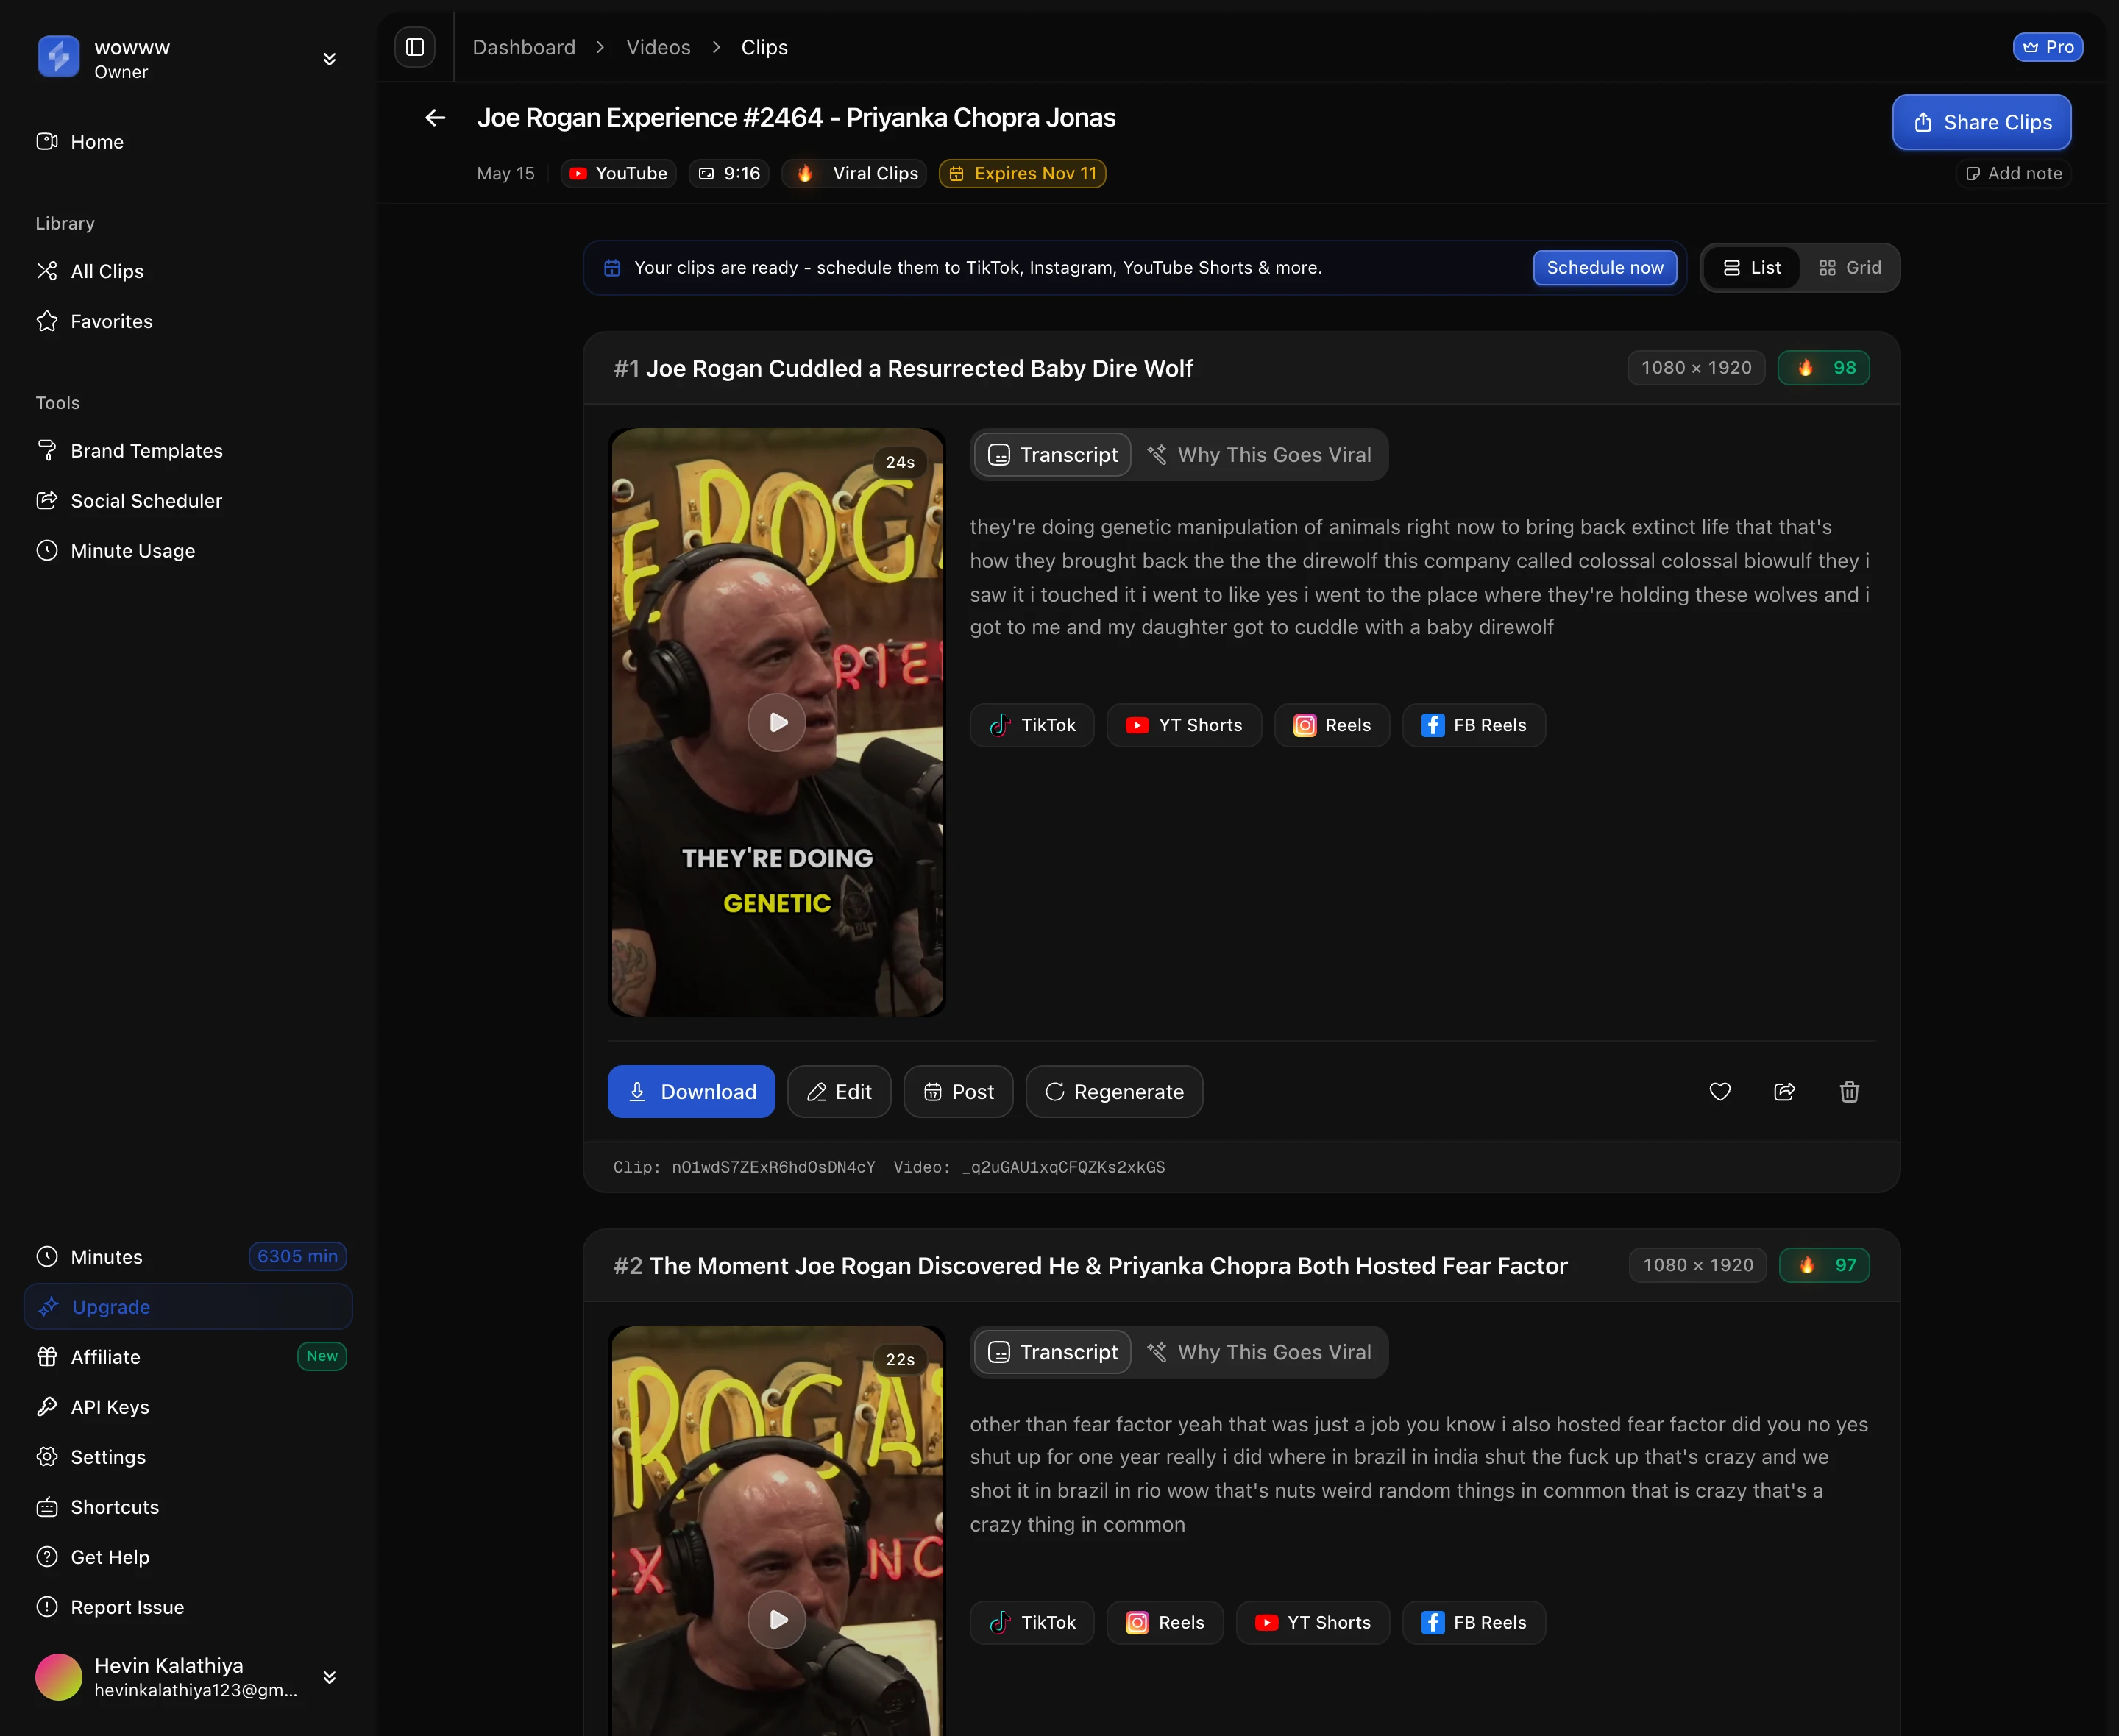Switch to Grid view

click(1849, 267)
